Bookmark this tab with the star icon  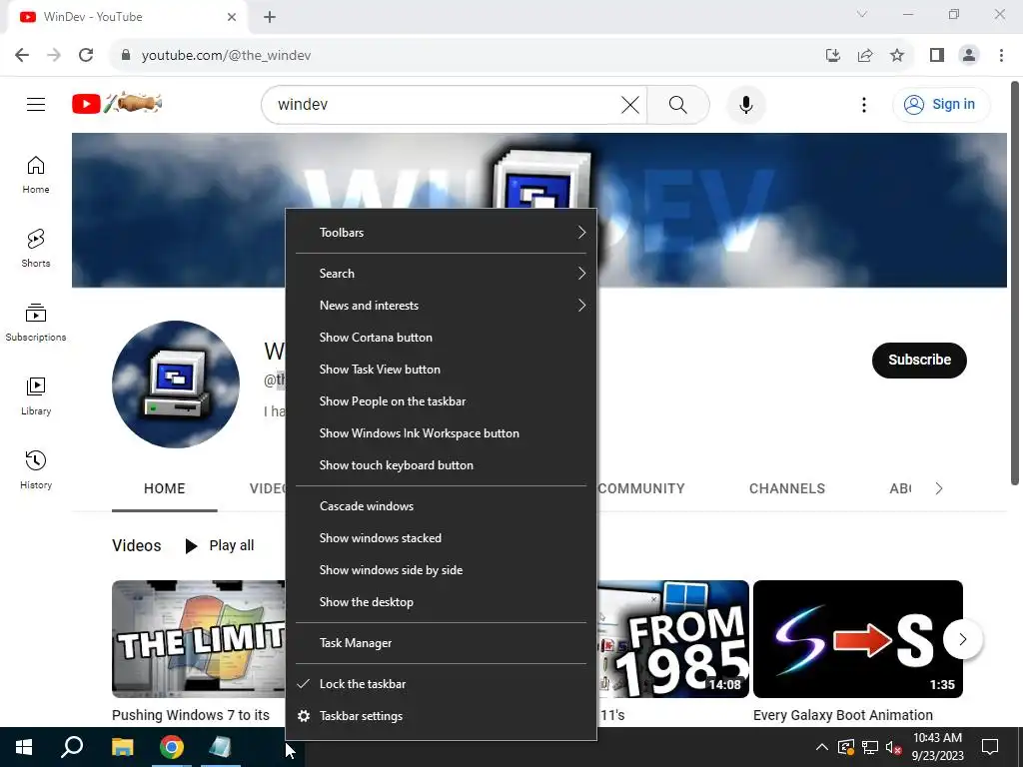[x=897, y=56]
